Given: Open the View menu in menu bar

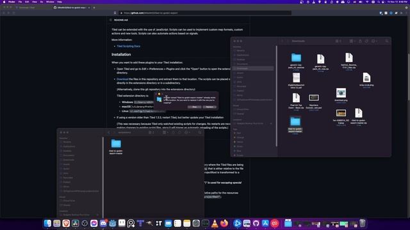Looking at the screenshot, I should (x=34, y=2).
